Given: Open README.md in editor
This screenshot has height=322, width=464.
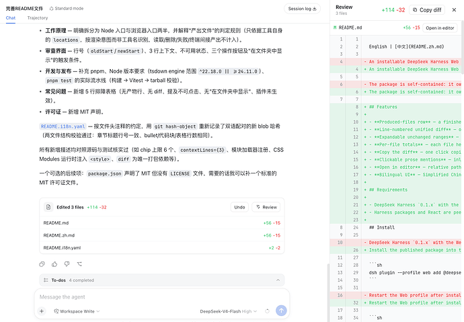Looking at the screenshot, I should 440,28.
